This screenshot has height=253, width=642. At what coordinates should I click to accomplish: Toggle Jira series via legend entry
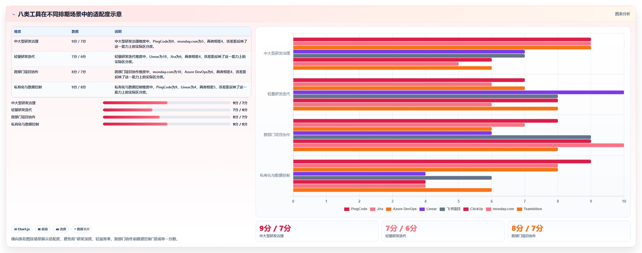376,209
